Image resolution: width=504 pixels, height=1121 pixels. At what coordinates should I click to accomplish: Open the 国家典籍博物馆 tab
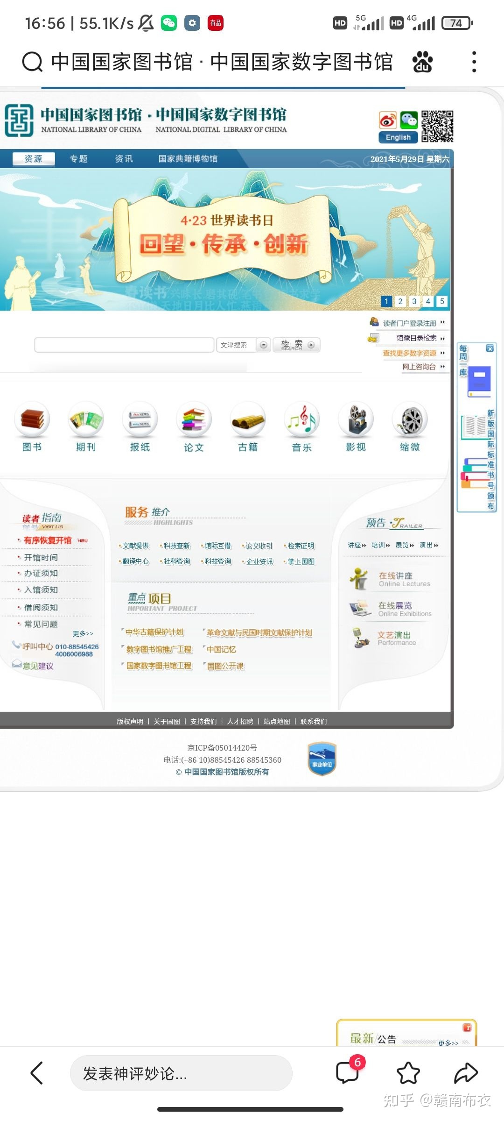(x=188, y=159)
